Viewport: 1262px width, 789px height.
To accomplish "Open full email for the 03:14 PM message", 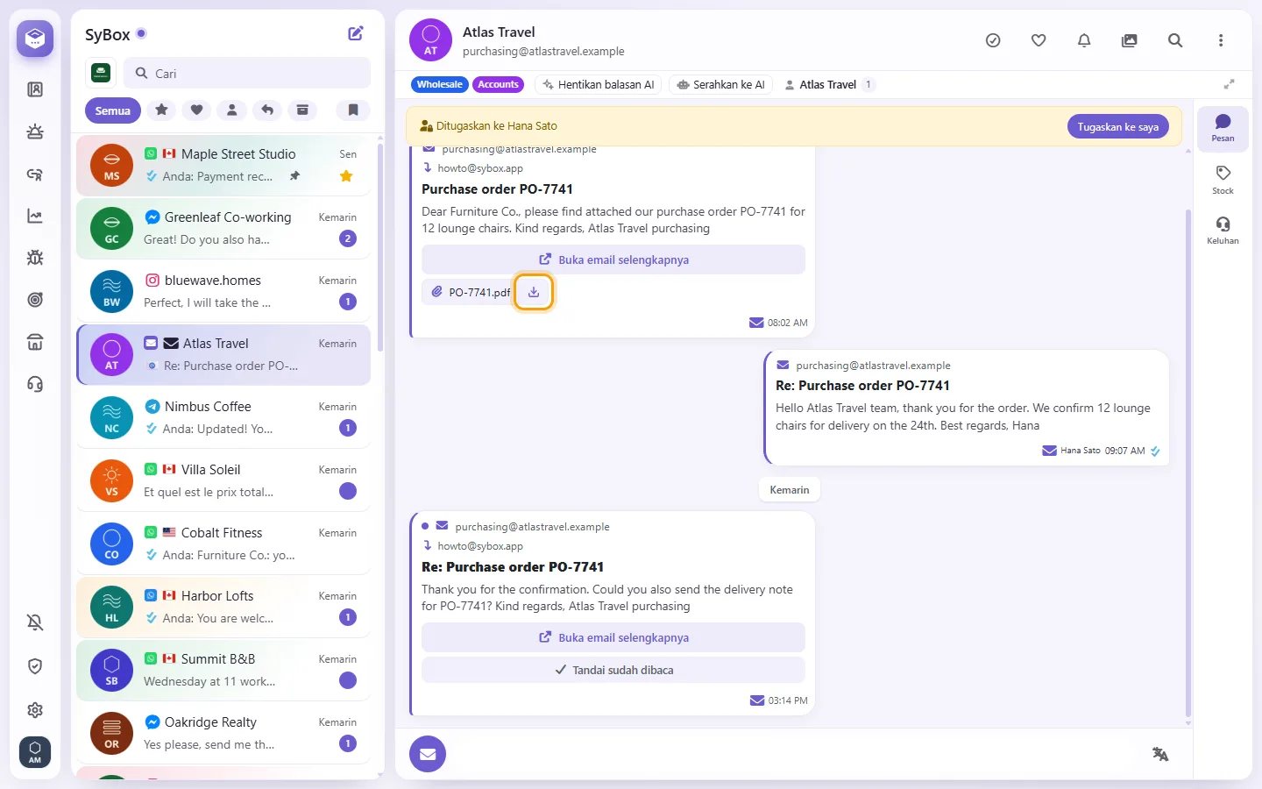I will (613, 637).
